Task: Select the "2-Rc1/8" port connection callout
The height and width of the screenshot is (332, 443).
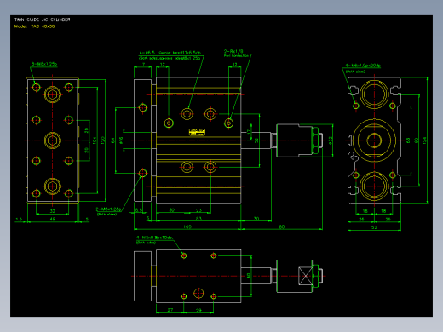Action: 233,51
